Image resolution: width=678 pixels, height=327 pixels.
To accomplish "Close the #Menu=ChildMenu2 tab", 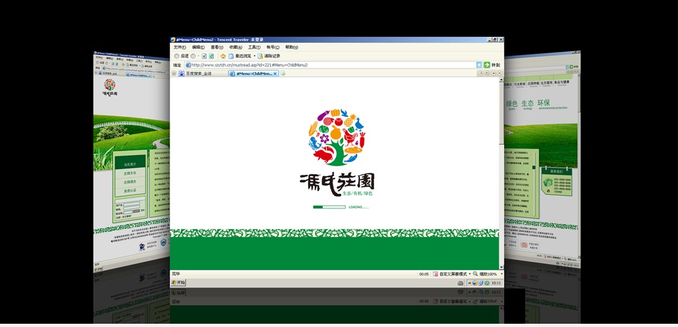I will coord(275,73).
